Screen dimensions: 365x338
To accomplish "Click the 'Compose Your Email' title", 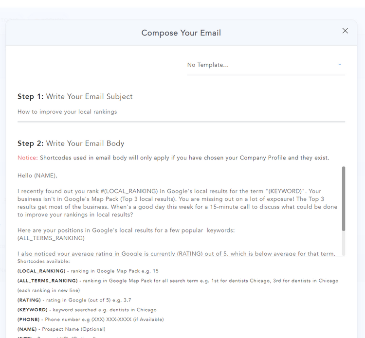I will (181, 33).
